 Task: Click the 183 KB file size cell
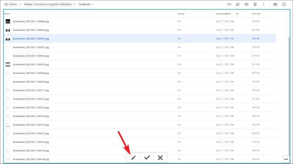tap(256, 82)
